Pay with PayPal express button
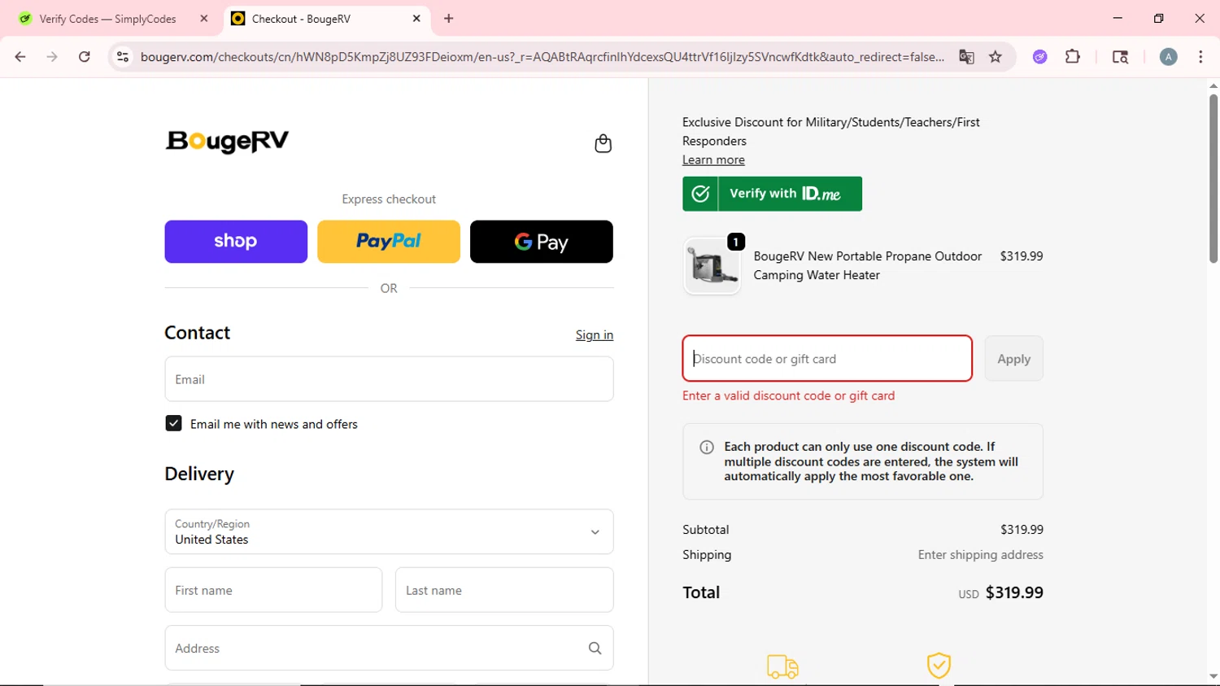Image resolution: width=1220 pixels, height=686 pixels. (389, 242)
